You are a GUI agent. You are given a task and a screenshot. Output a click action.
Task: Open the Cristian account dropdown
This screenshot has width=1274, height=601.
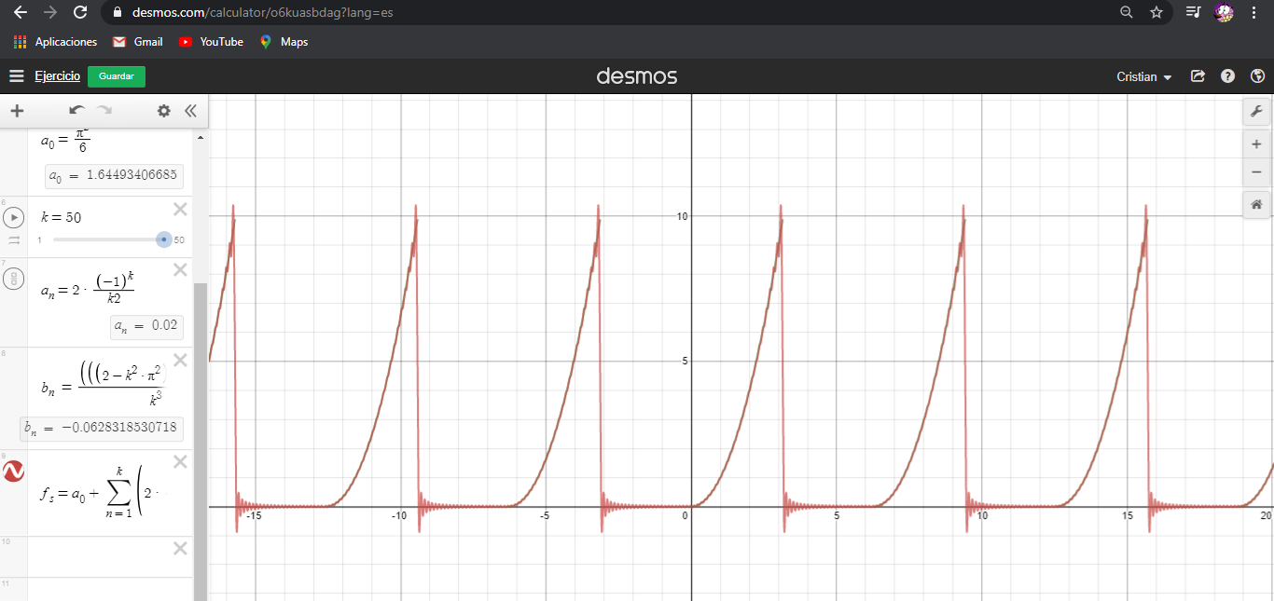click(x=1142, y=76)
